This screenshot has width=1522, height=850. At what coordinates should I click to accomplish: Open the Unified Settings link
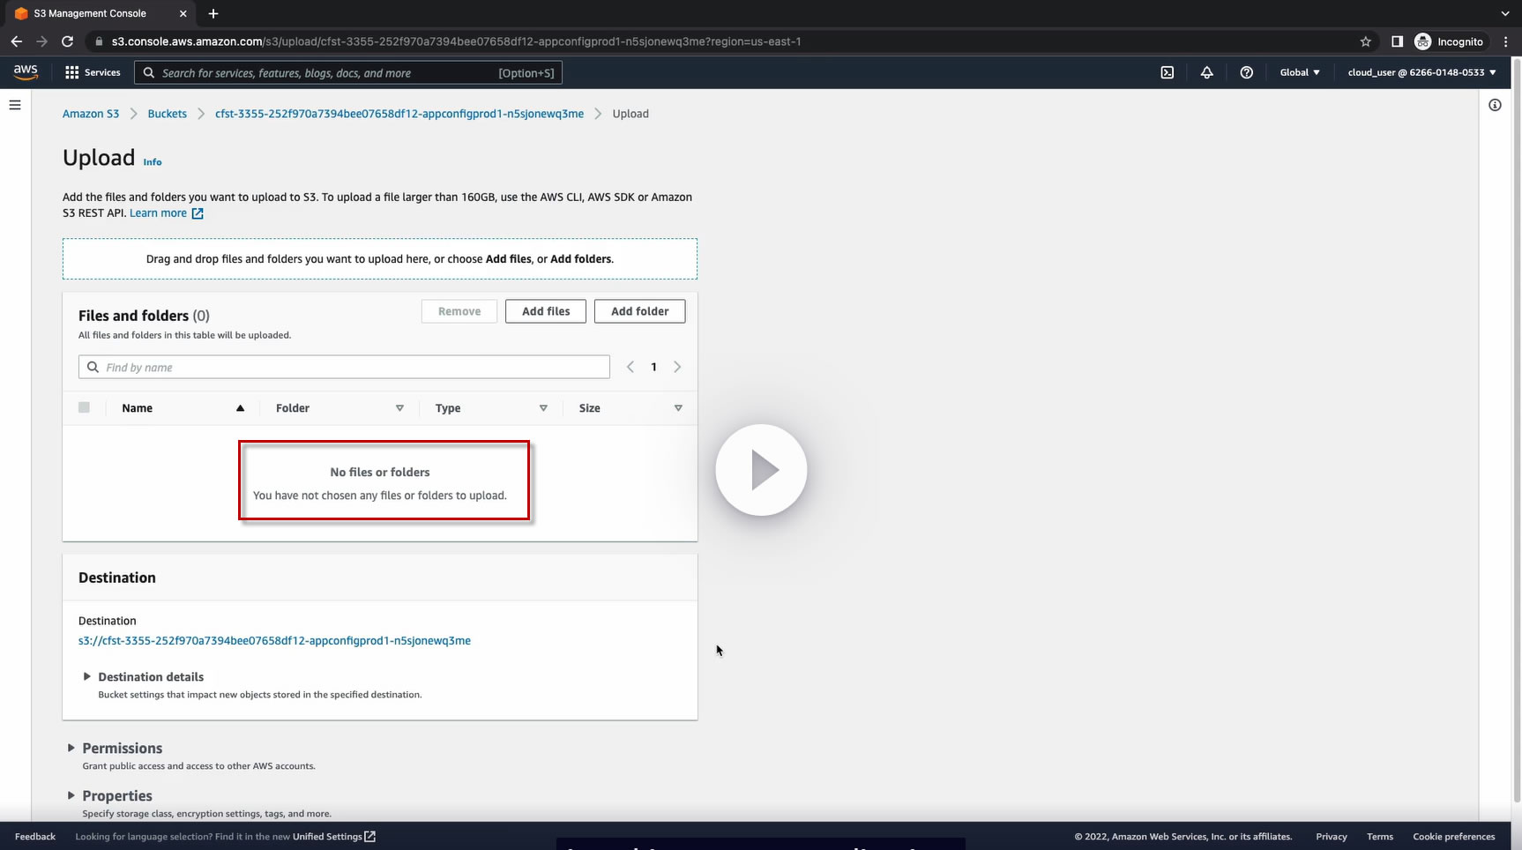coord(334,837)
